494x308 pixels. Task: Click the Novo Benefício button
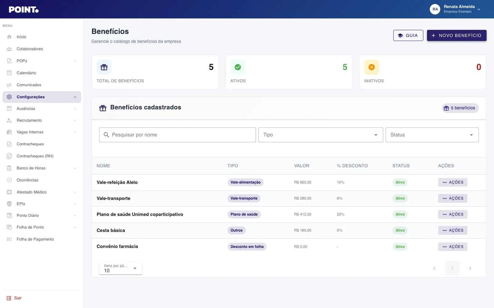[x=457, y=35]
